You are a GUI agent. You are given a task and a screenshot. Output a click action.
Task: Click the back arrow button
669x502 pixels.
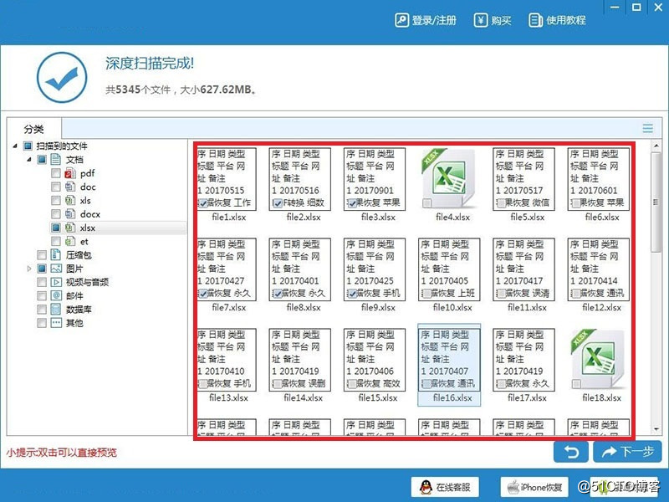(571, 452)
